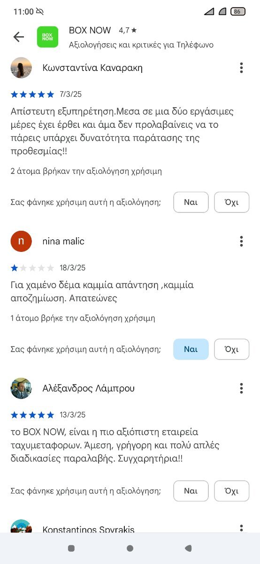
Task: Select Ναι on Αλέξανδρος Λάμπρου review
Action: coord(191,491)
